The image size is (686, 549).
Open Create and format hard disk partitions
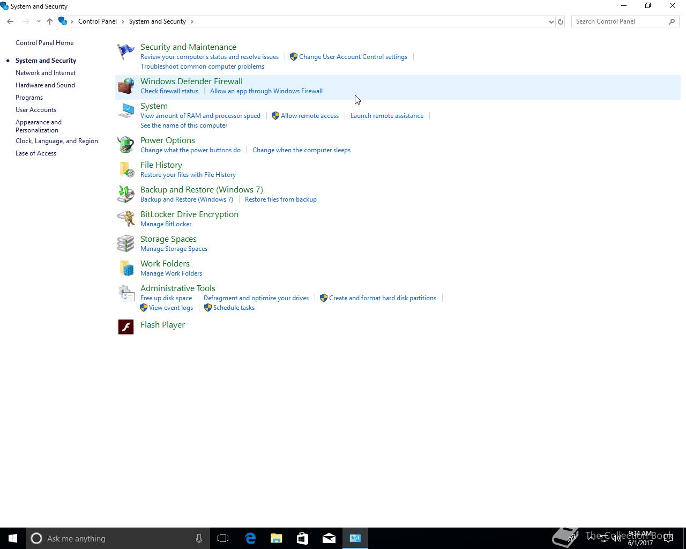(x=383, y=298)
